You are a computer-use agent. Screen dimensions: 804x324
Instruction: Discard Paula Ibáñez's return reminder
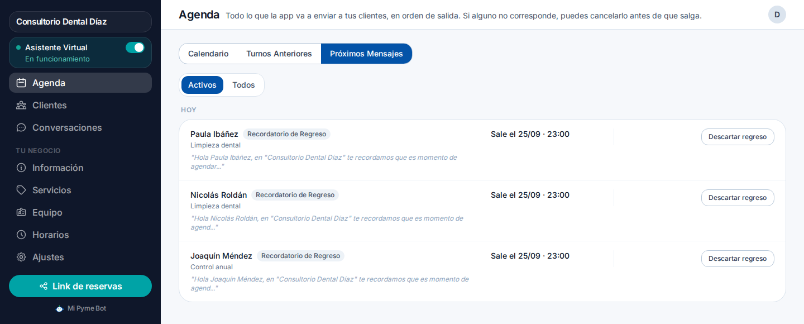738,137
